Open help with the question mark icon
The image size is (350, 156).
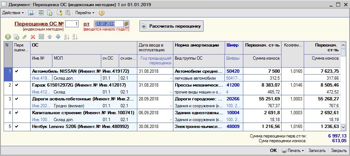[101, 13]
